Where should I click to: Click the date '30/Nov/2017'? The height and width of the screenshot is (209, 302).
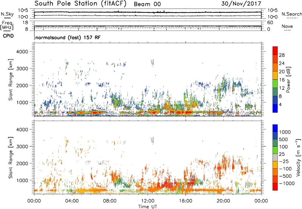click(241, 4)
